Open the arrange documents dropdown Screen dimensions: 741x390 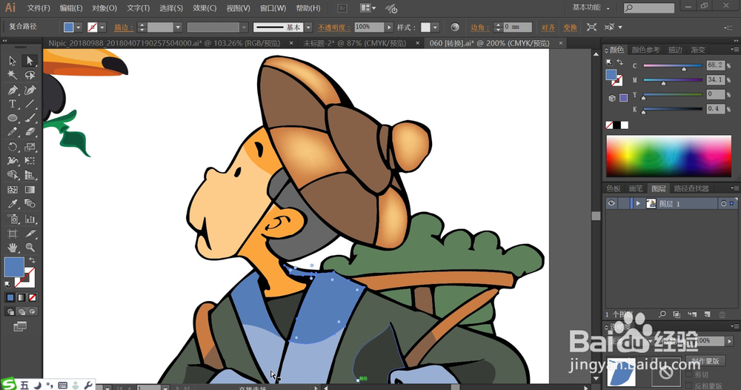[368, 8]
